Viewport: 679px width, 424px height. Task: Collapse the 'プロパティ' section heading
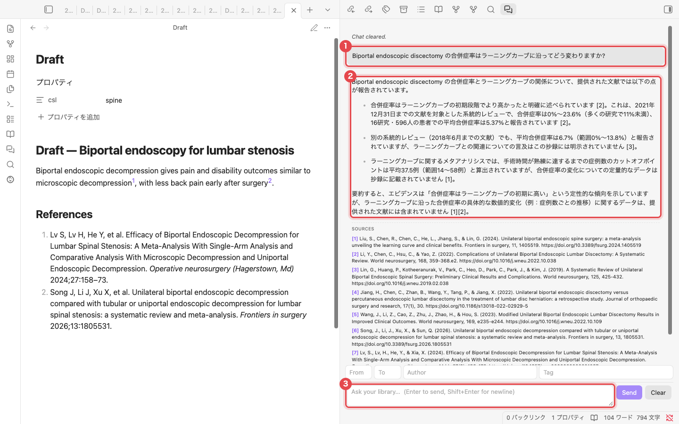pos(54,82)
